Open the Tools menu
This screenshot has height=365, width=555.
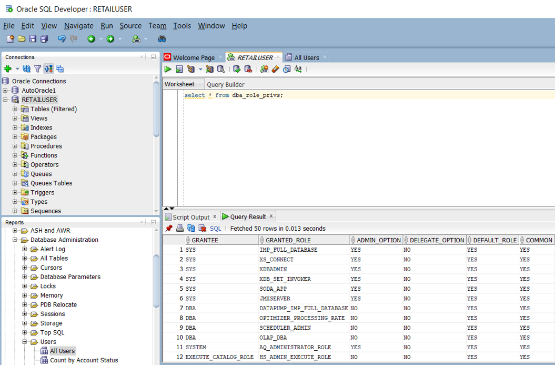[182, 26]
